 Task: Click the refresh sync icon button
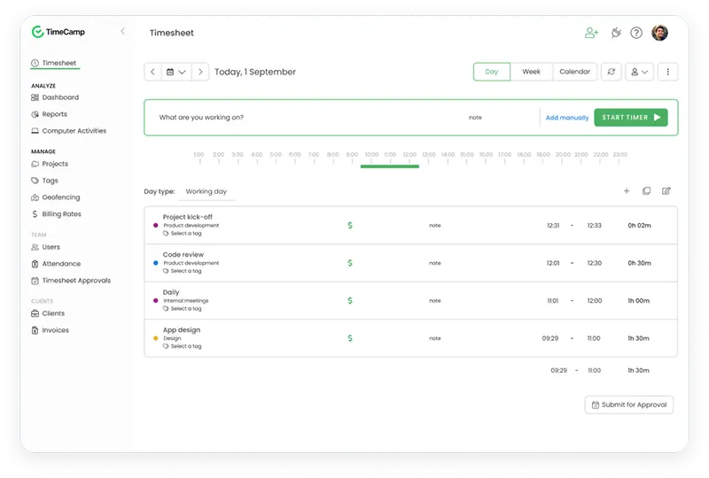[611, 72]
